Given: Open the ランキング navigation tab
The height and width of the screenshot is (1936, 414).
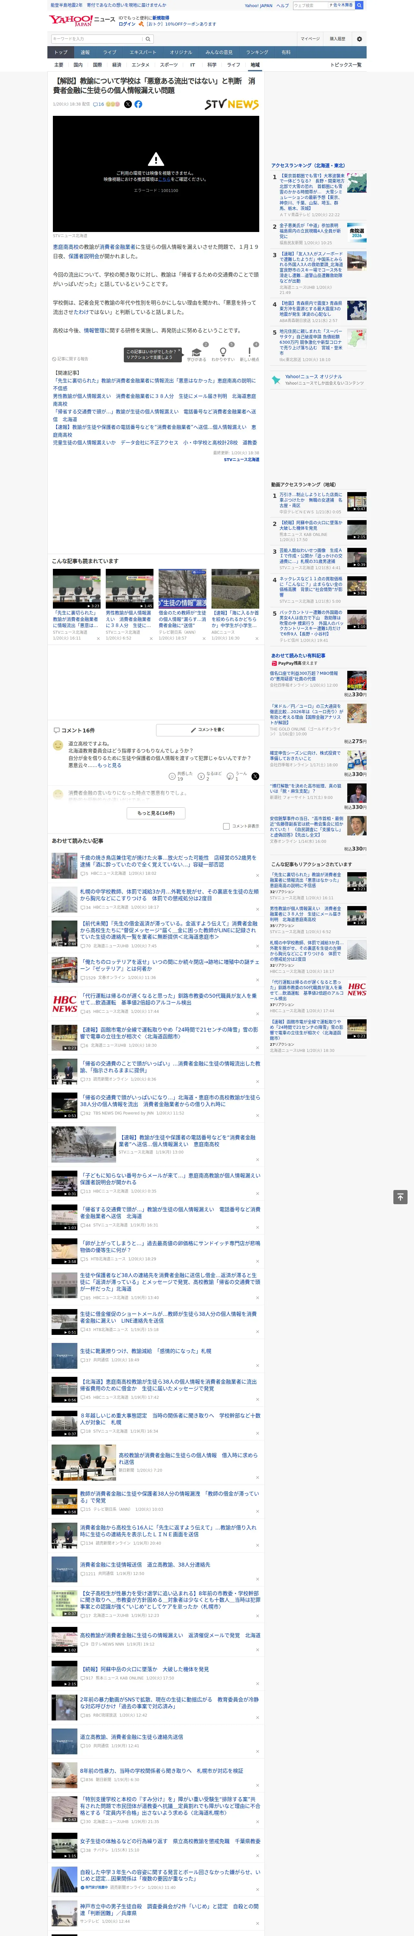Looking at the screenshot, I should point(257,52).
